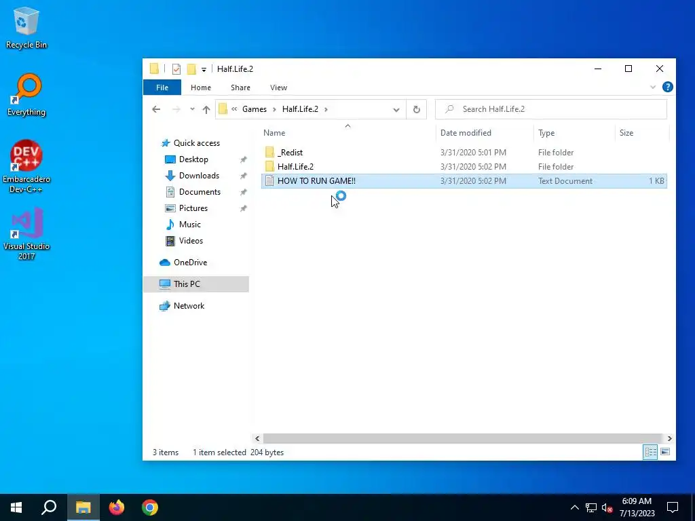Select This PC in the navigation pane
The image size is (695, 521).
[x=196, y=284]
